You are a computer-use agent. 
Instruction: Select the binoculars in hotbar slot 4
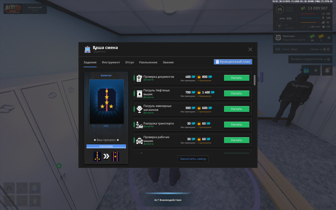(9, 188)
